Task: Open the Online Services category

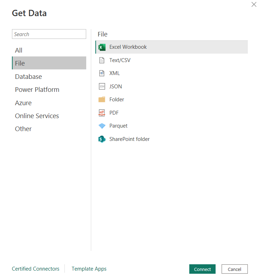Action: point(49,116)
